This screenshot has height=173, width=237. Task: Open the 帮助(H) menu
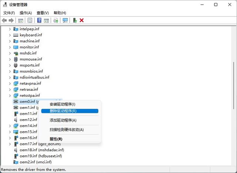(60, 13)
